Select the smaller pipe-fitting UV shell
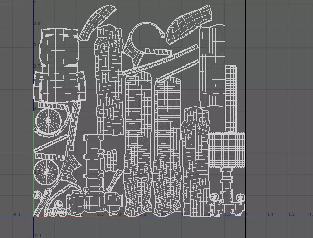This screenshot has width=313, height=238. [x=227, y=193]
